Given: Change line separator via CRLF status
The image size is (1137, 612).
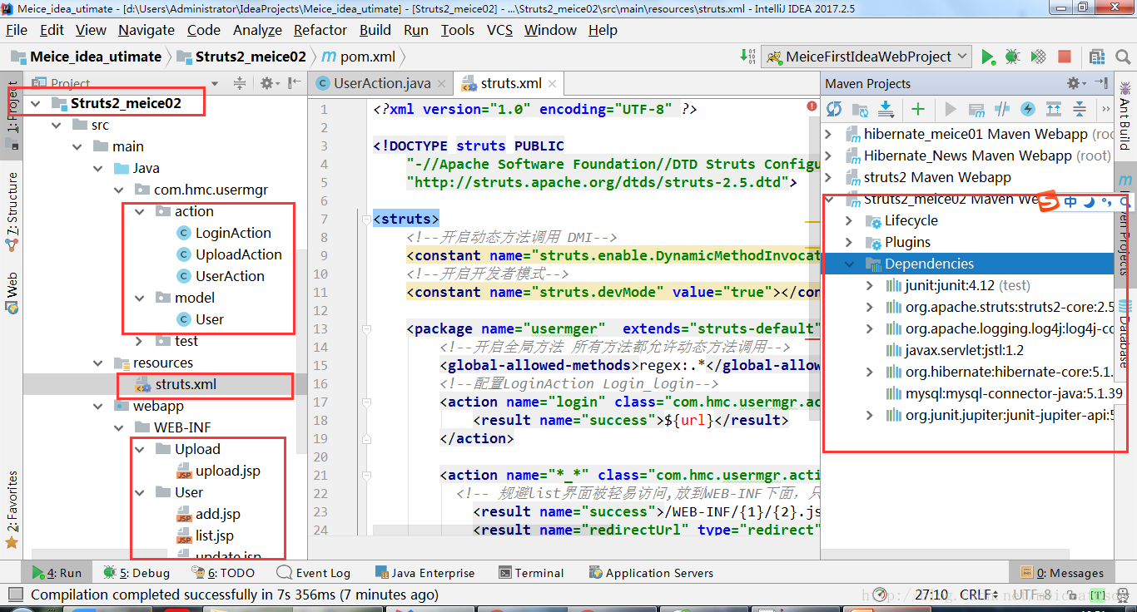Looking at the screenshot, I should click(979, 595).
